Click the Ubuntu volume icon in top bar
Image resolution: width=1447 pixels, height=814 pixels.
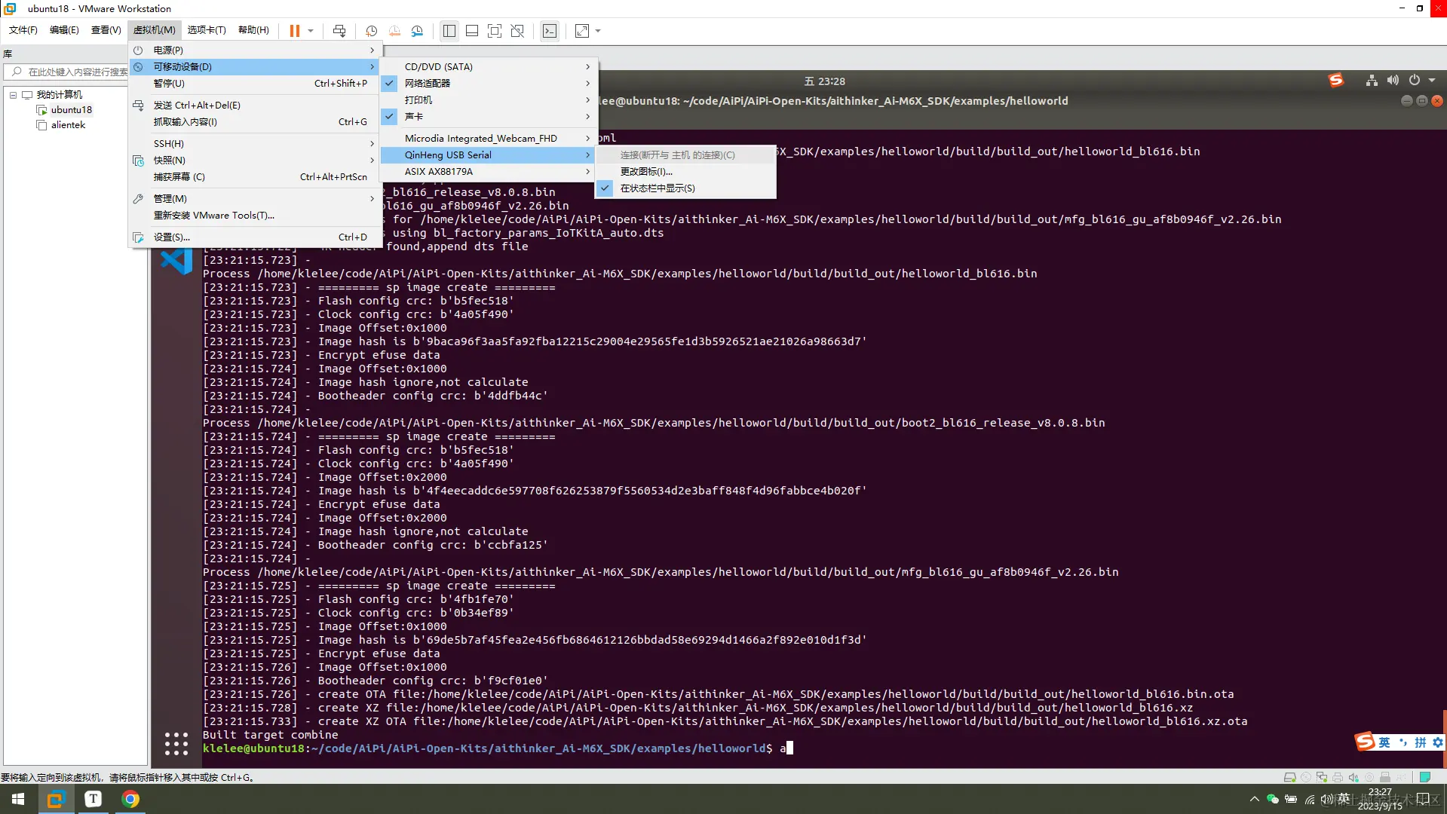(x=1393, y=81)
